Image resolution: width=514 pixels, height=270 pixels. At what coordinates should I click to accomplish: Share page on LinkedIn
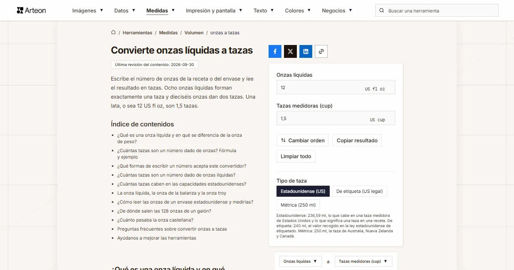pos(306,51)
